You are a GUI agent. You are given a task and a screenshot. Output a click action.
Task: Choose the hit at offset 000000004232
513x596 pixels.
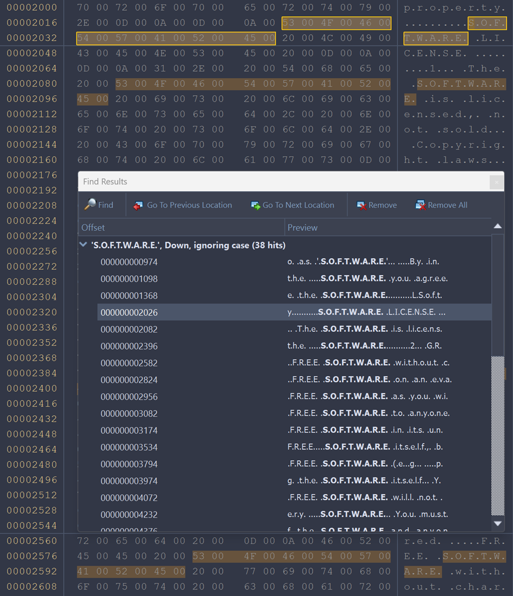[x=129, y=514]
